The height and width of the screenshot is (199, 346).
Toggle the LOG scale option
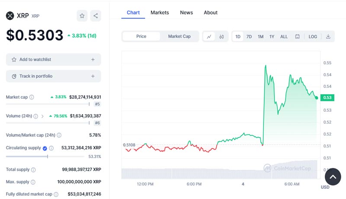click(313, 37)
